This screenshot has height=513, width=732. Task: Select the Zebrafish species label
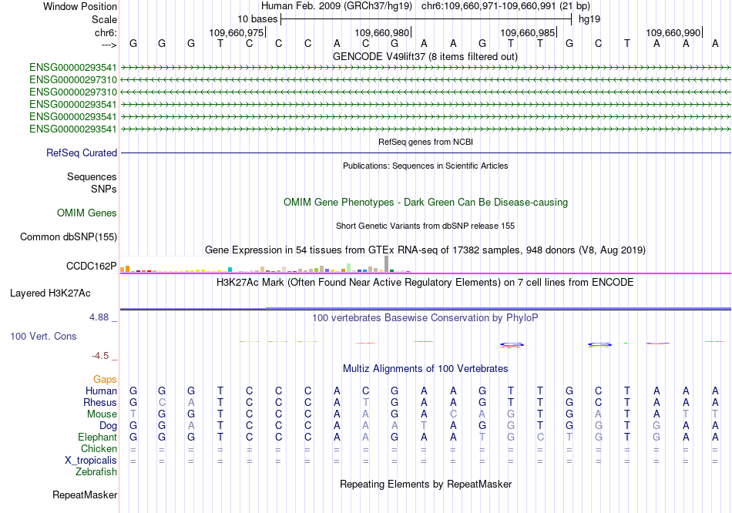click(x=96, y=472)
